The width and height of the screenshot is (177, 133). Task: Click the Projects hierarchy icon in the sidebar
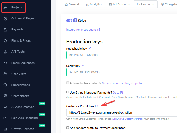pos(5,8)
